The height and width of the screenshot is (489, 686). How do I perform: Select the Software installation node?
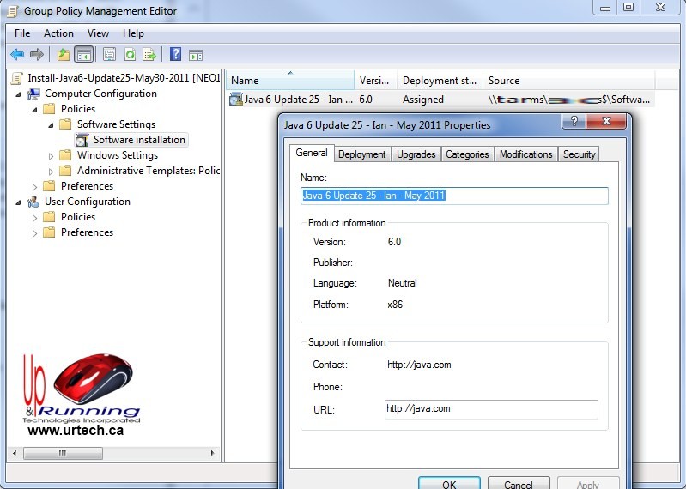tap(138, 140)
